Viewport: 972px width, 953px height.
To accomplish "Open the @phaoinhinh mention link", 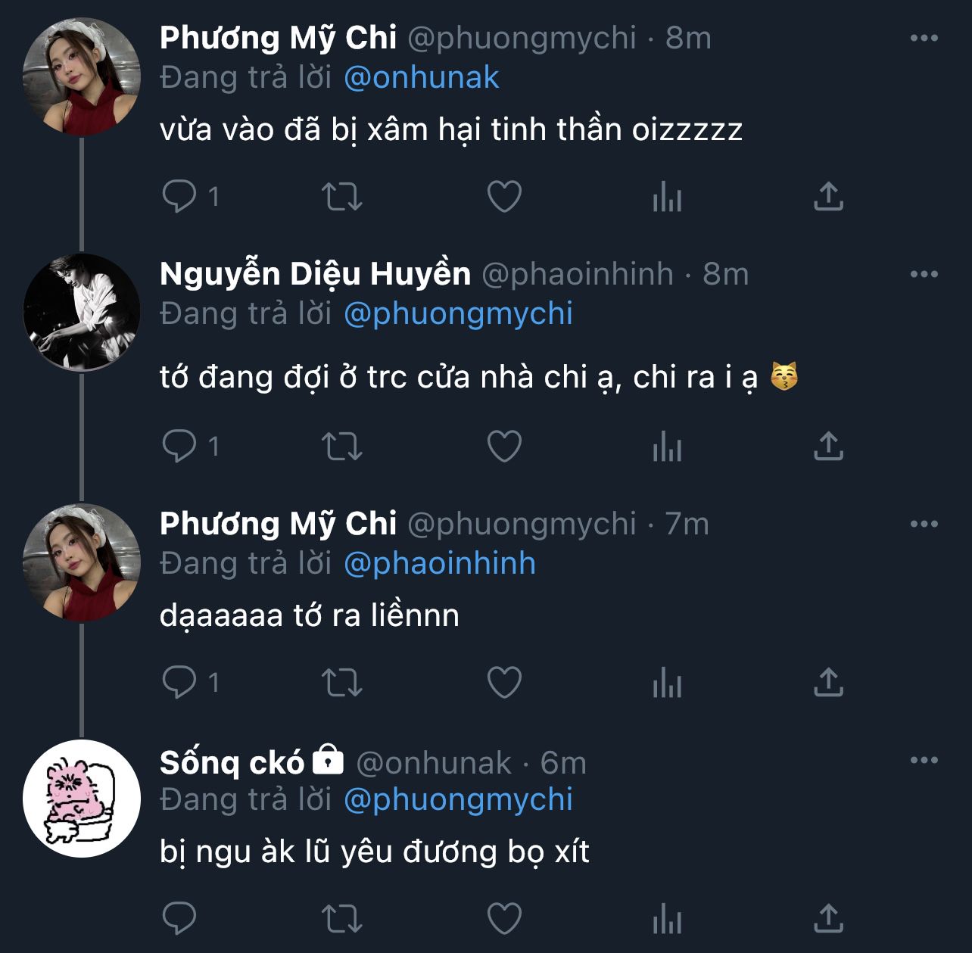I will point(440,564).
